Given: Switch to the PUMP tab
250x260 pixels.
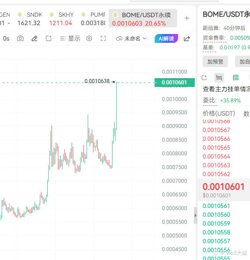Looking at the screenshot, I should pyautogui.click(x=93, y=19).
